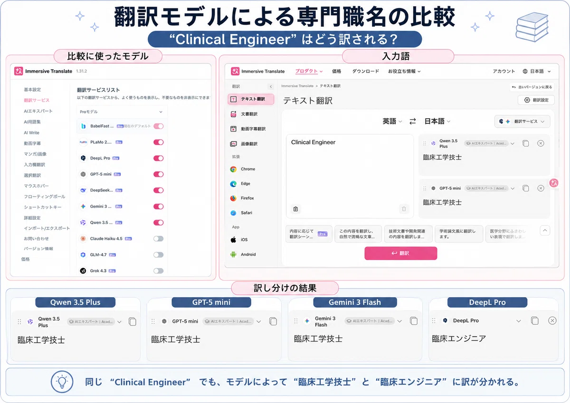Click the Edge extension icon
The width and height of the screenshot is (570, 403).
[233, 184]
